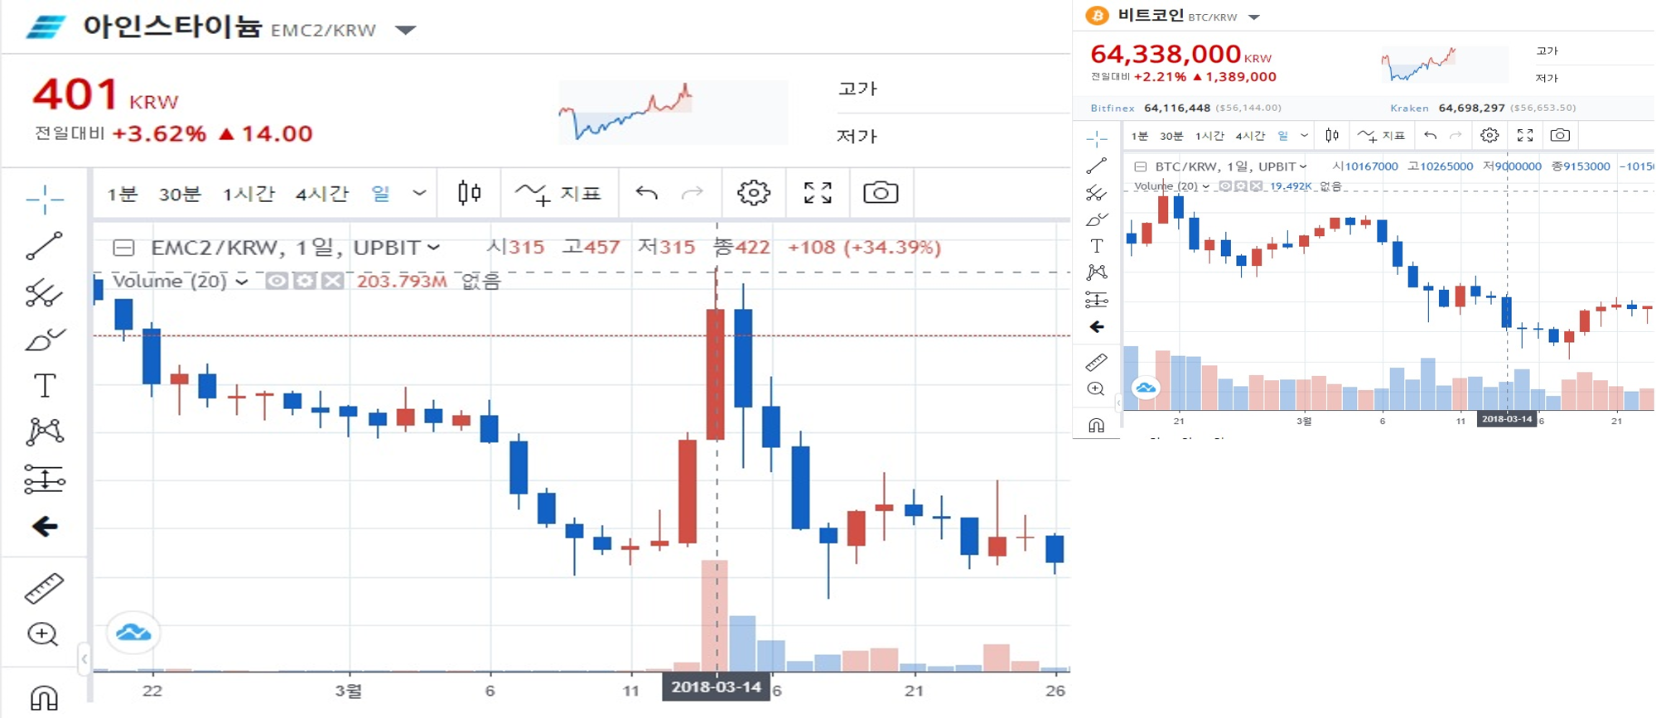
Task: Remove the Volume indicator from BTC chart
Action: click(1257, 186)
